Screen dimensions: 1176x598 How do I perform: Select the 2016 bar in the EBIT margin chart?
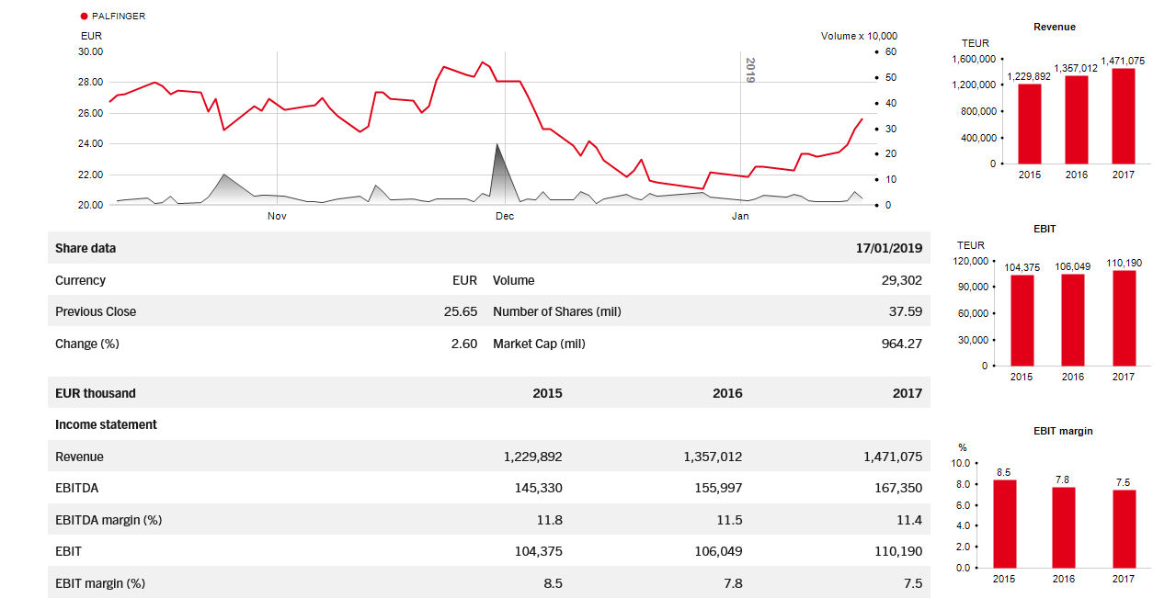click(x=1063, y=527)
